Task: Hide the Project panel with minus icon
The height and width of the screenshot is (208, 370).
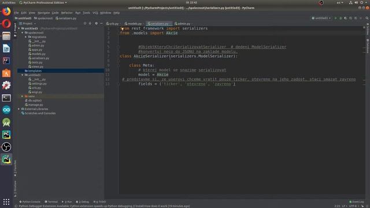Action: coord(101,23)
